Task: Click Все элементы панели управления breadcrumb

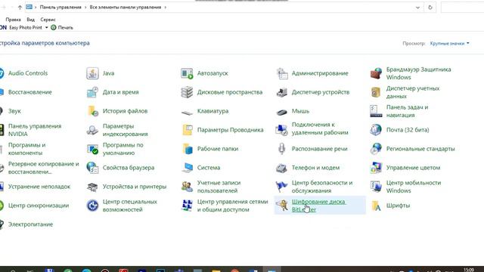Action: pos(126,7)
